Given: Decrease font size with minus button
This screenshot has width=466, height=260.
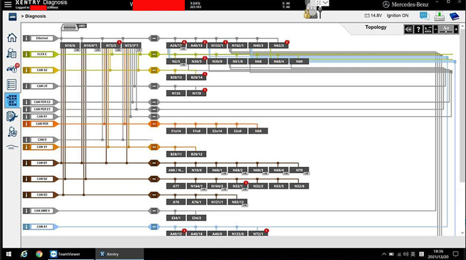Looking at the screenshot, I should tap(436, 29).
